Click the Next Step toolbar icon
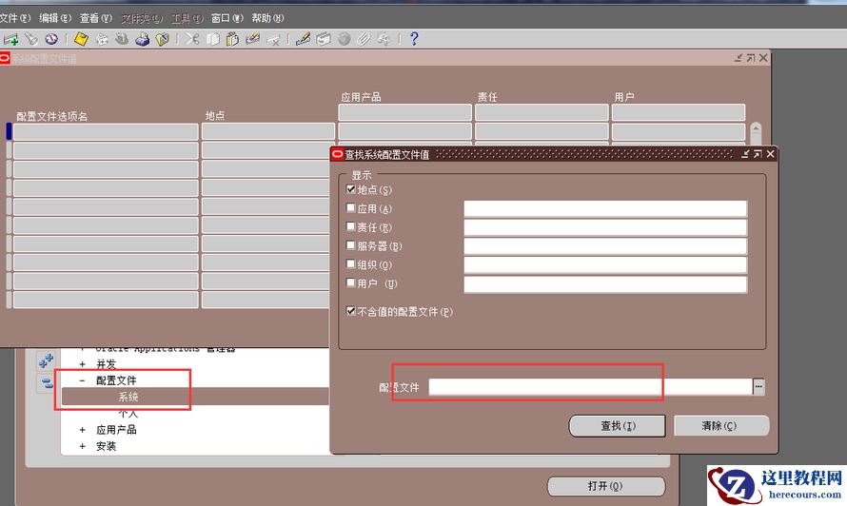Screen dimensions: 847x506 pyautogui.click(x=102, y=39)
